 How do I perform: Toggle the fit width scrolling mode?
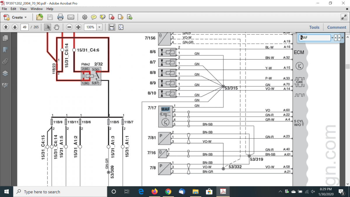pos(111,27)
